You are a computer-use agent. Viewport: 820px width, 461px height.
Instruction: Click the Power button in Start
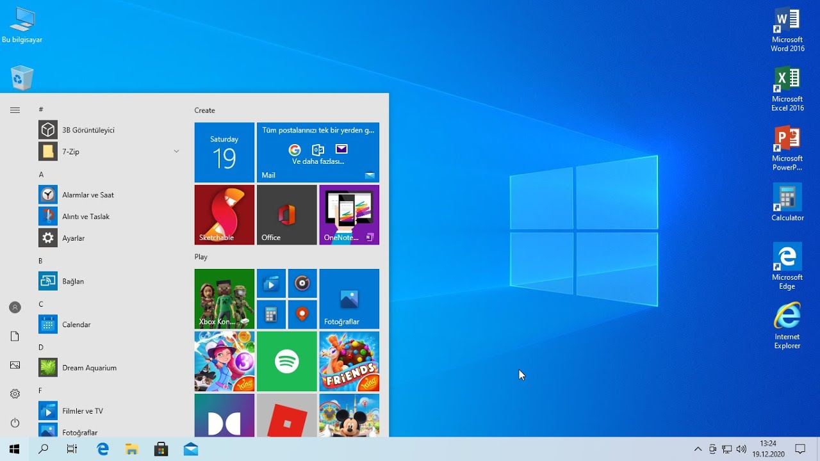(x=15, y=423)
